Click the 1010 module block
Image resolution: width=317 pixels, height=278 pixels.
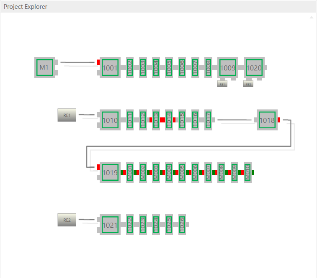pyautogui.click(x=110, y=120)
